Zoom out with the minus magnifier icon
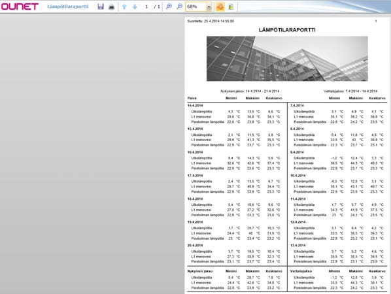Screen dimensions: 391x294 pos(179,7)
